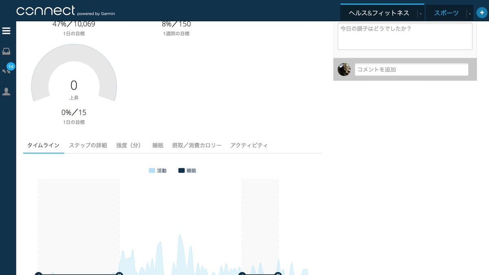489x275 pixels.
Task: Open the device inbox icon in sidebar
Action: (6, 51)
